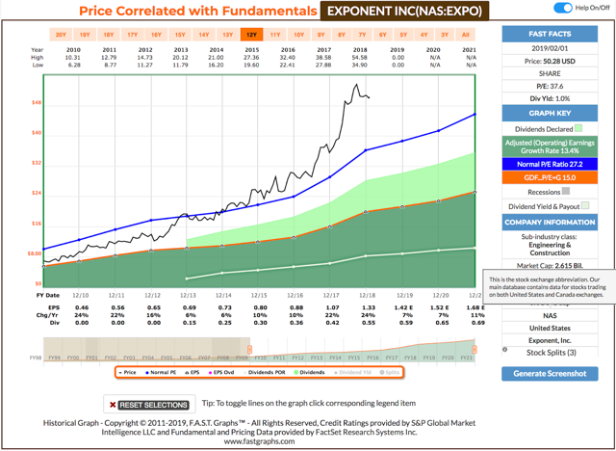Click the Dividend Yield & Payout swatch
This screenshot has width=616, height=451.
[x=585, y=205]
